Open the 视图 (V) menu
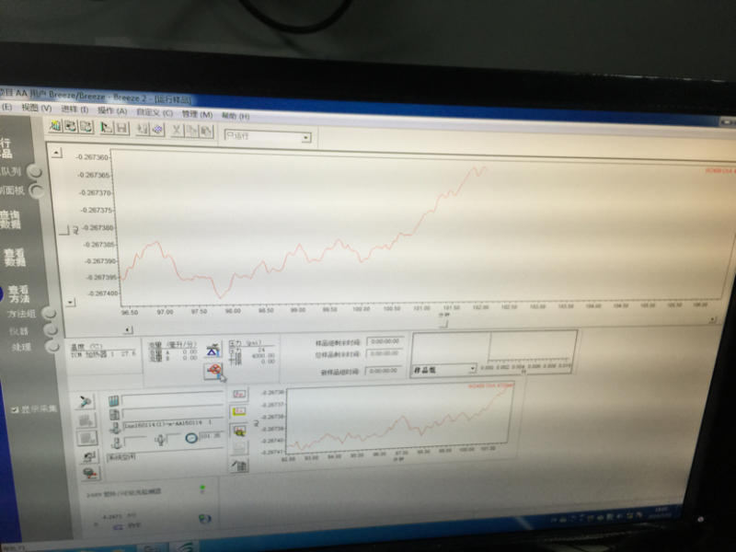The width and height of the screenshot is (736, 552). [36, 108]
